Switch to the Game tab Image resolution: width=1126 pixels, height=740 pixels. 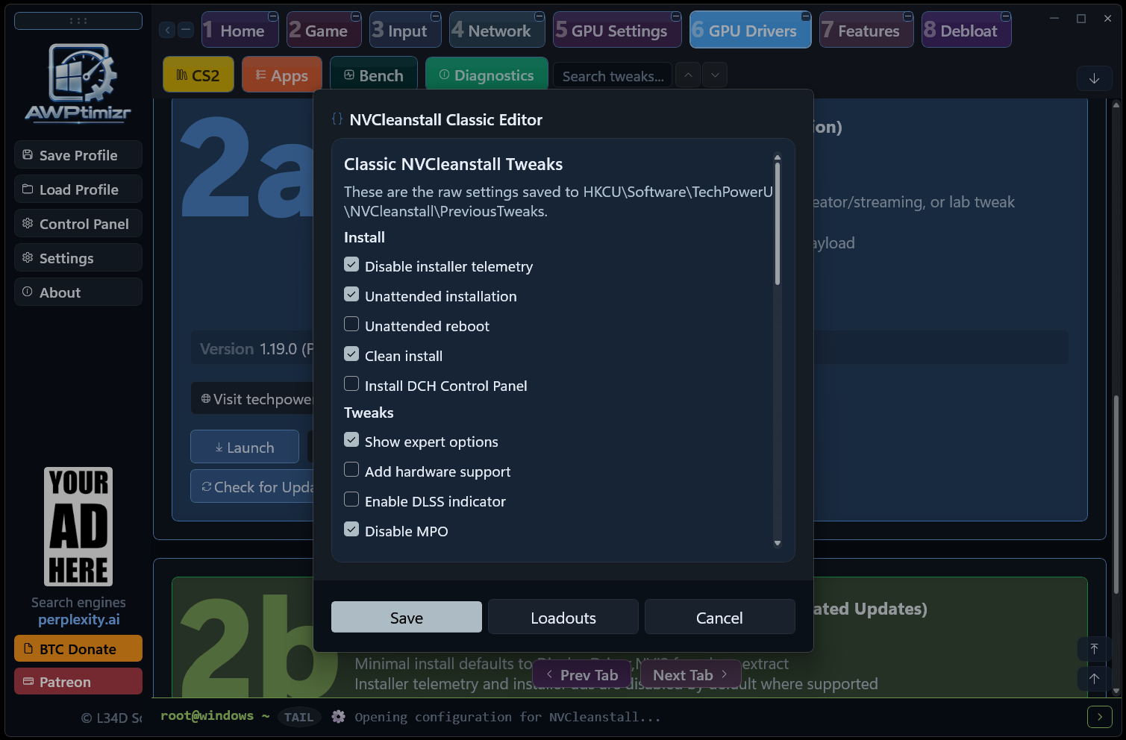(324, 31)
